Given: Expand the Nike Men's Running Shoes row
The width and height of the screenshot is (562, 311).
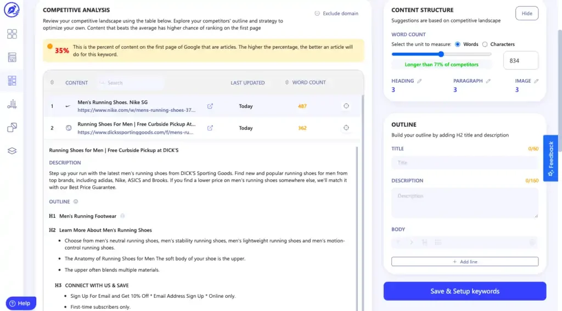Looking at the screenshot, I should click(x=202, y=106).
